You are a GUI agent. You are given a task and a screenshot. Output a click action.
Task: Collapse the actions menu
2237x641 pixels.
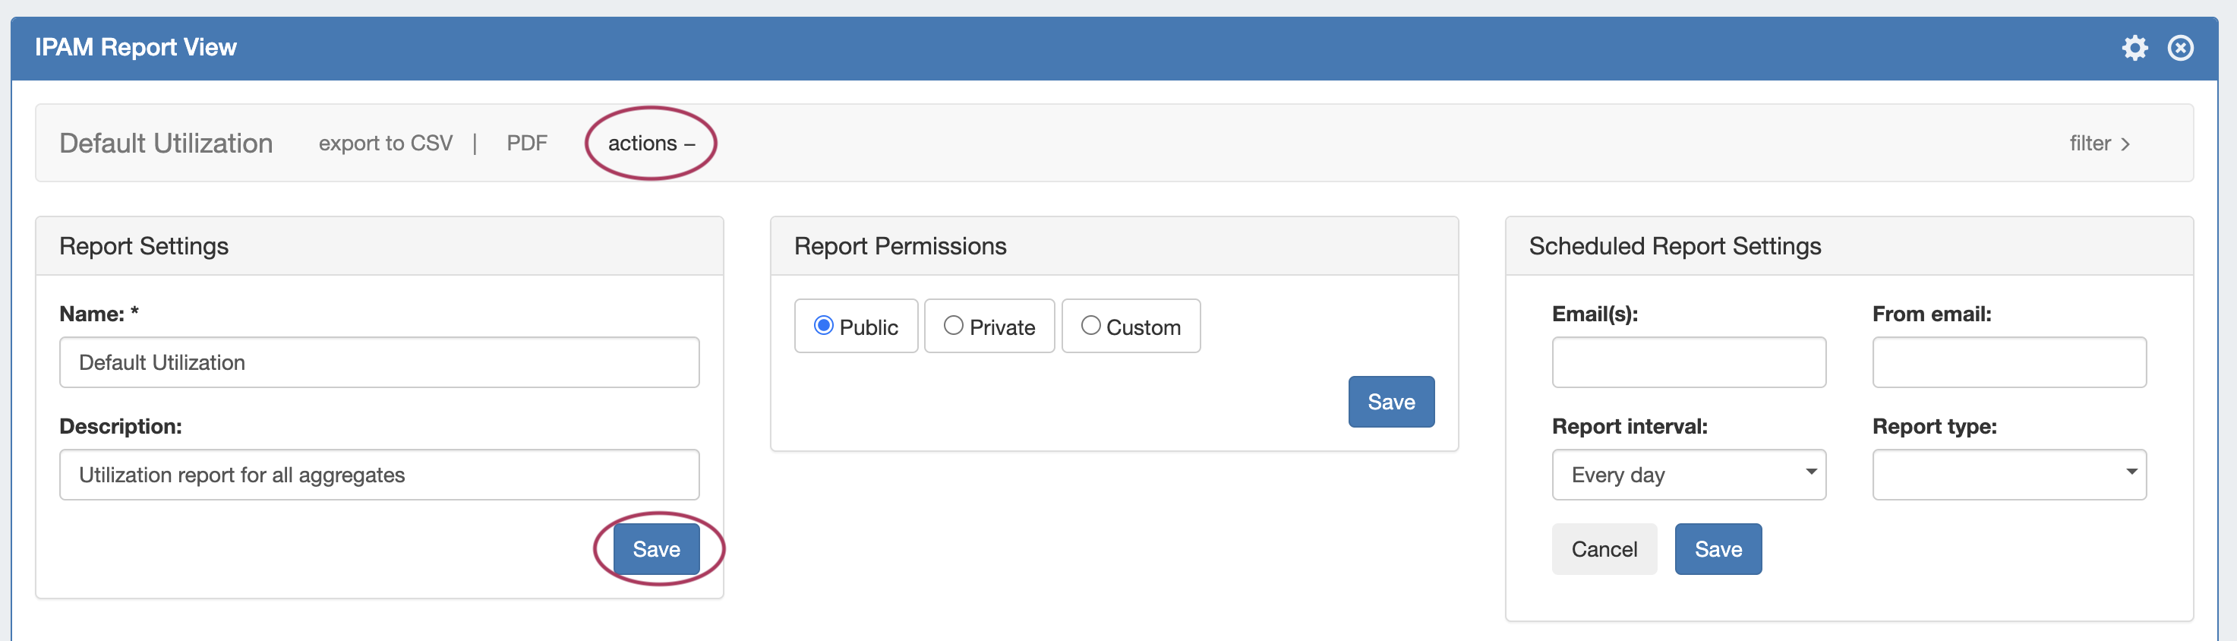click(651, 144)
